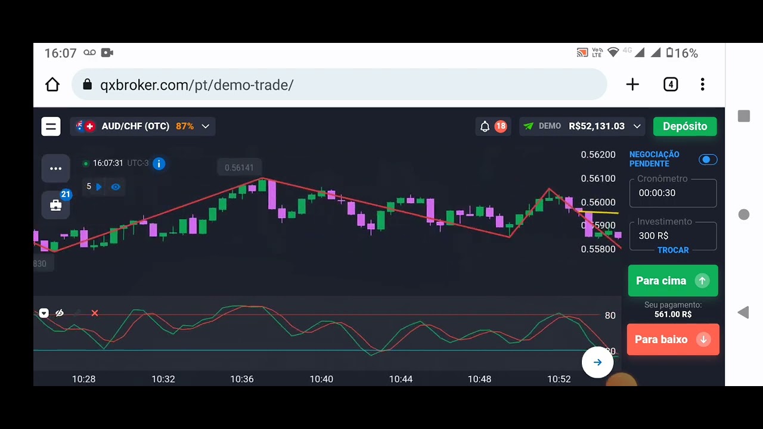Click the TROCAR link under Investimento
Screen dimensions: 763x429
tap(673, 250)
